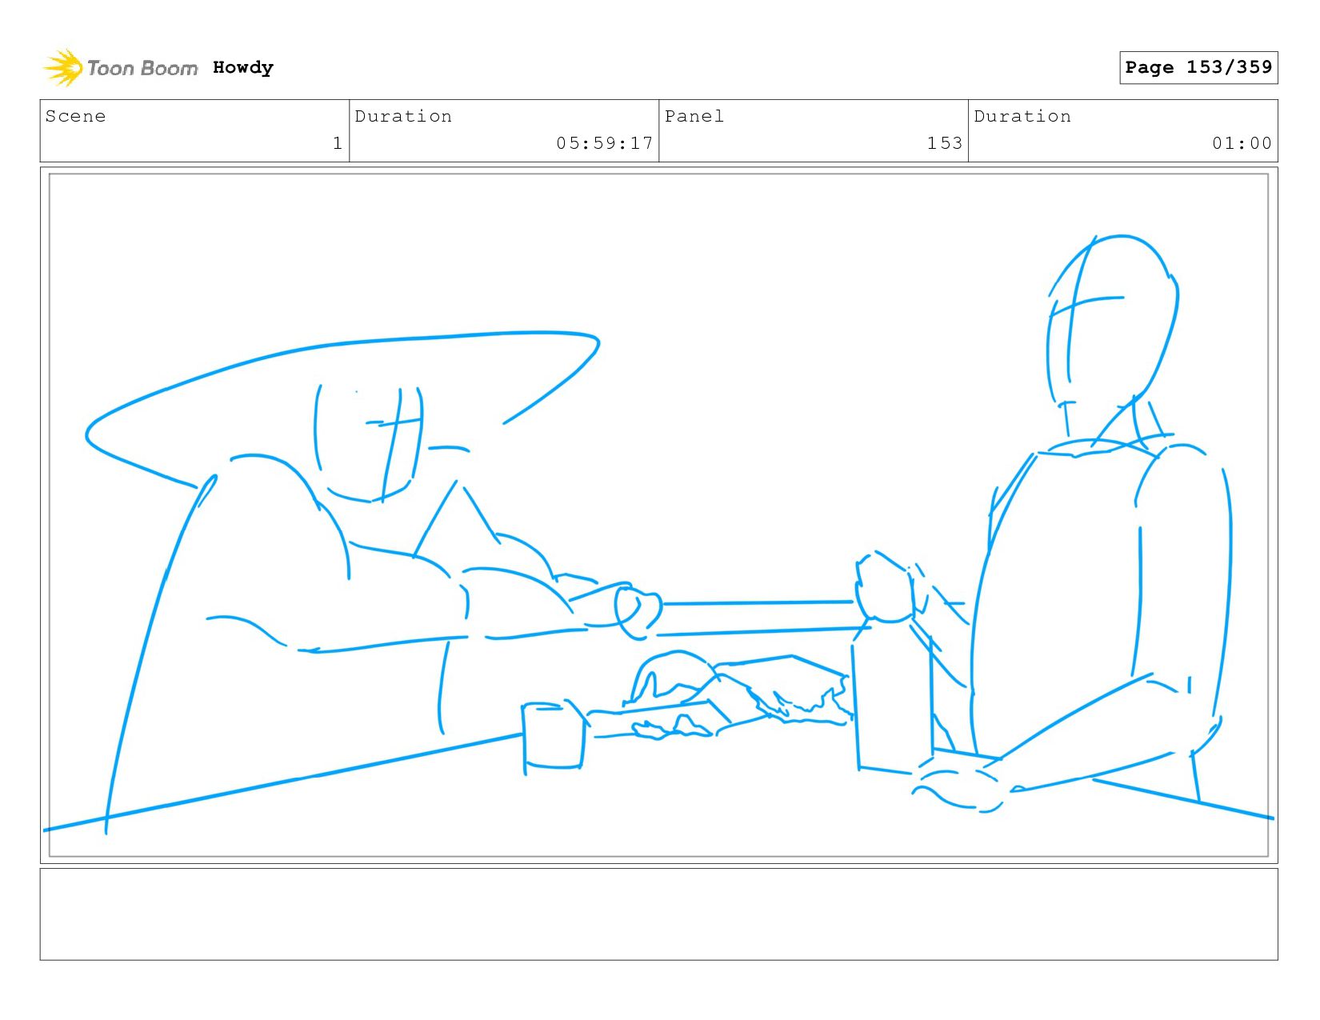Click the Toon Boom logo
This screenshot has height=1020, width=1320.
click(x=120, y=68)
